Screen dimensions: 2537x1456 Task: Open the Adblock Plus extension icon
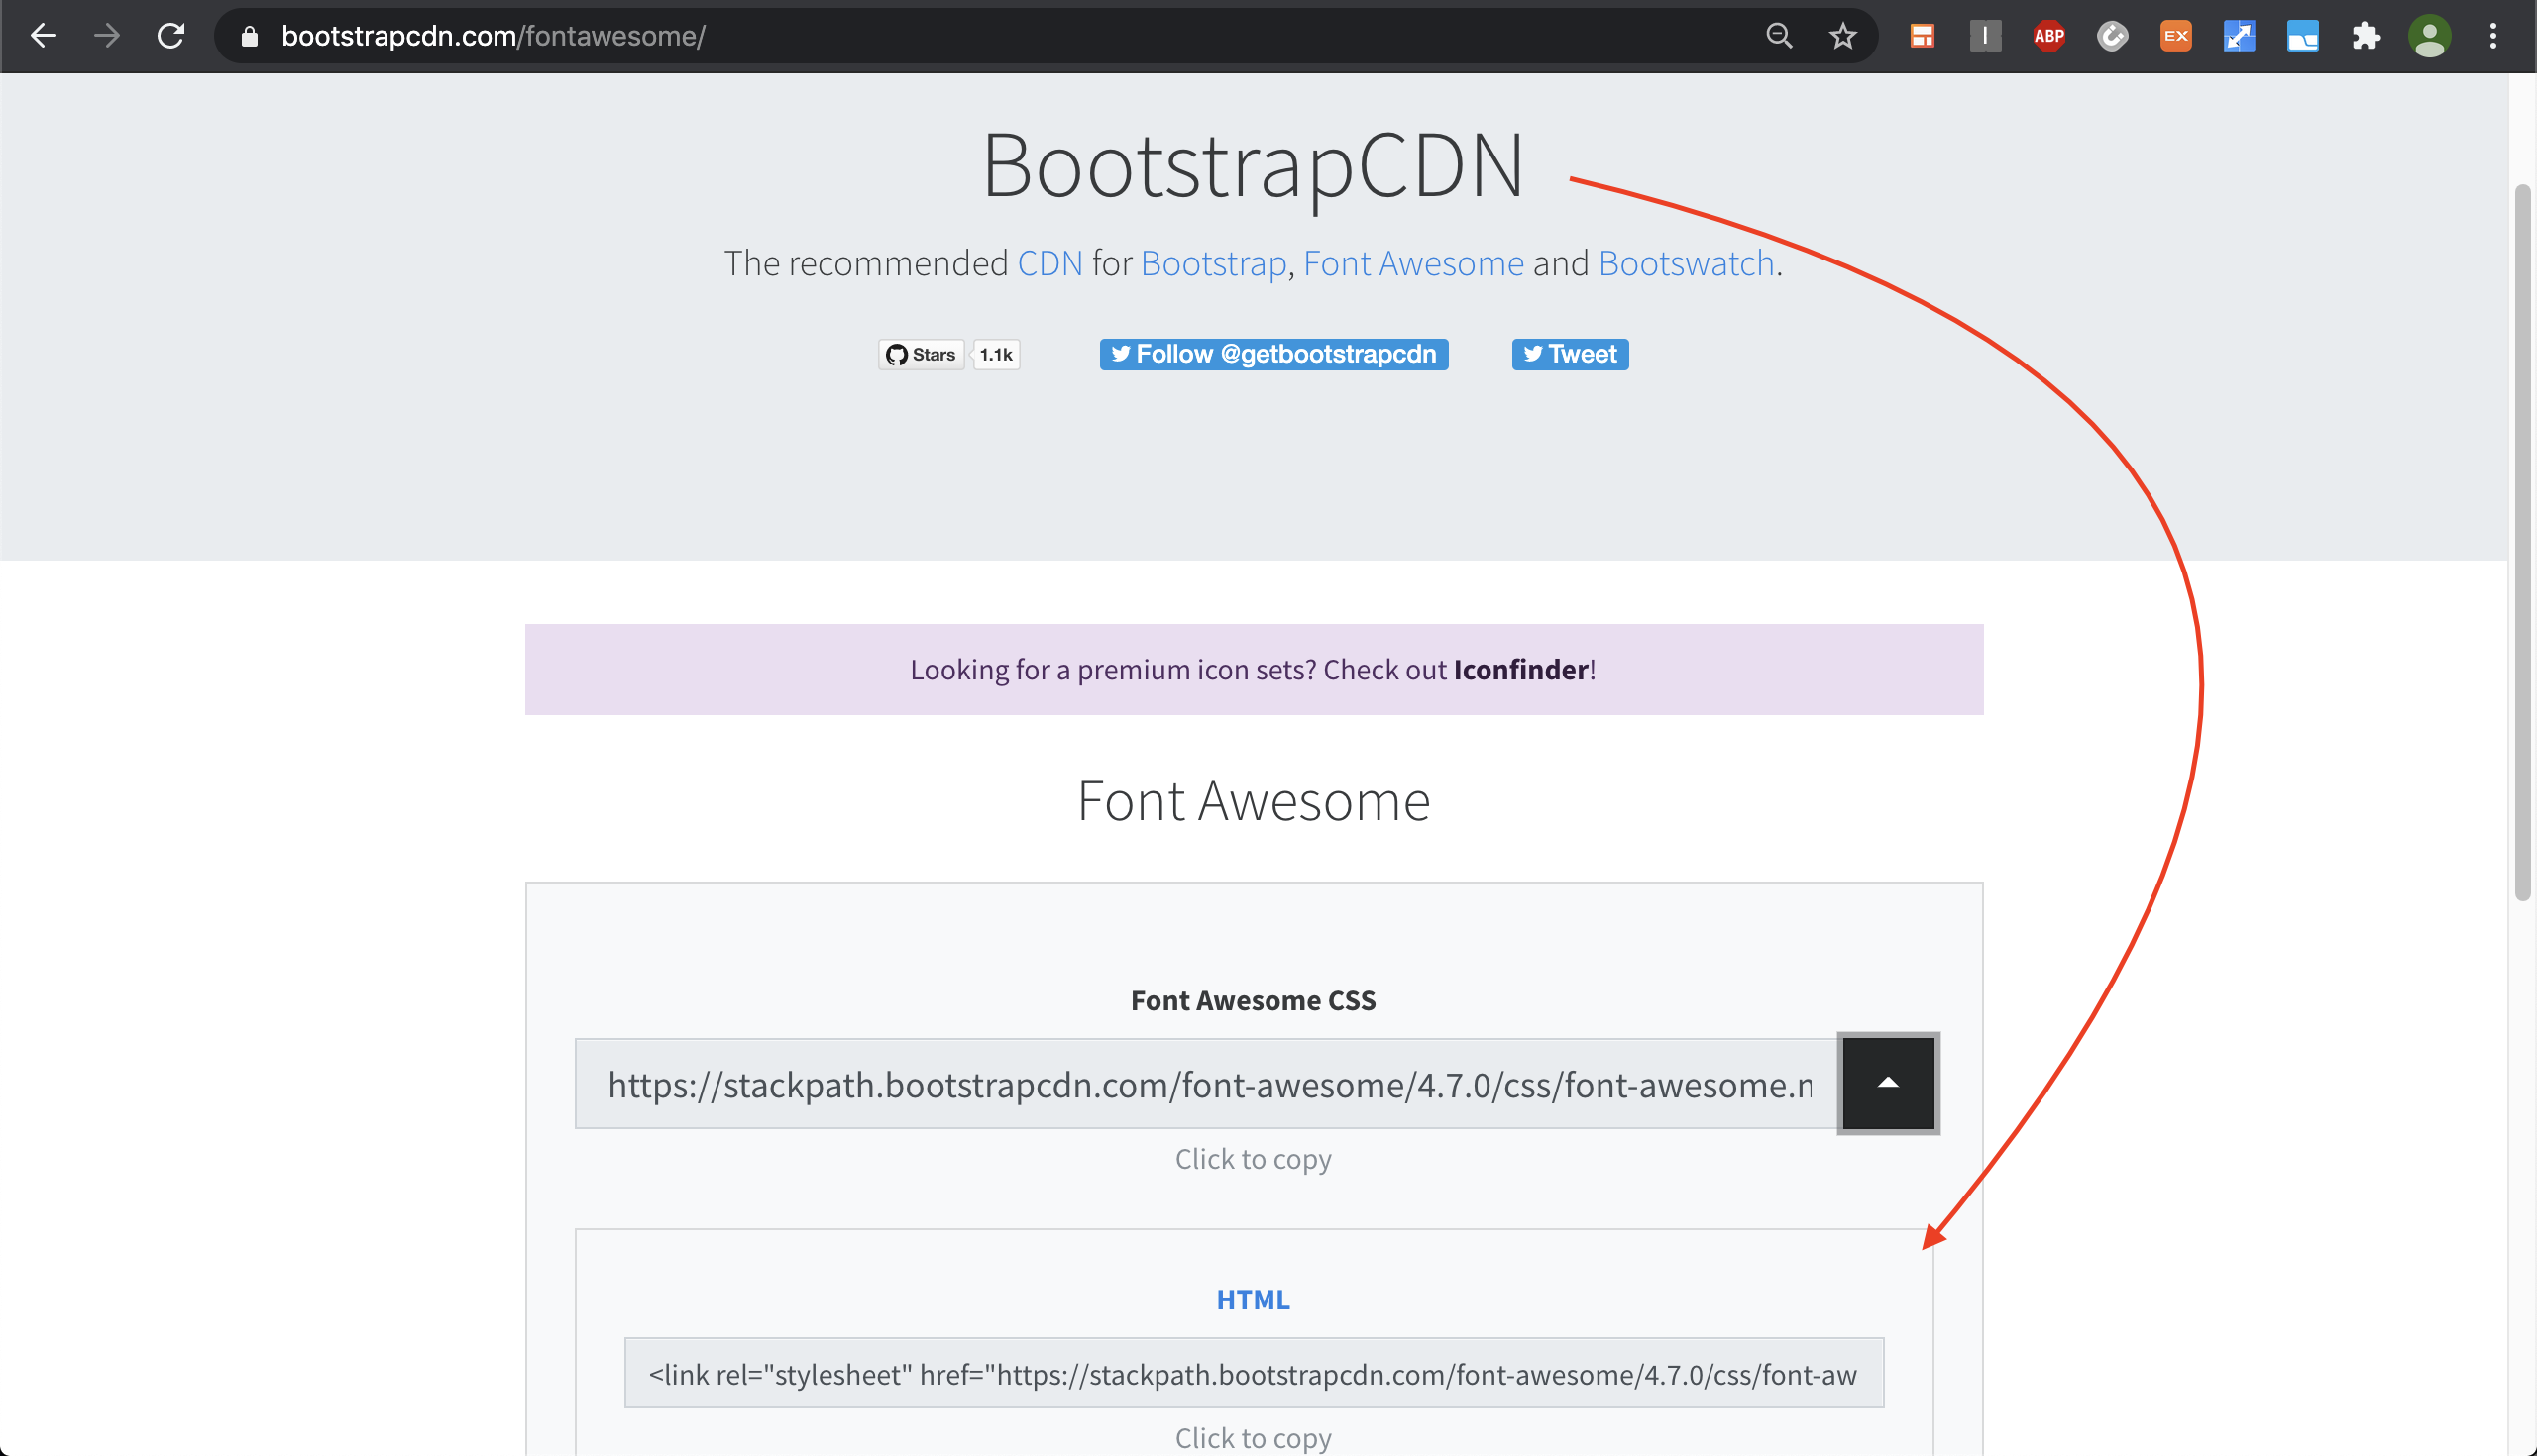pos(2048,36)
